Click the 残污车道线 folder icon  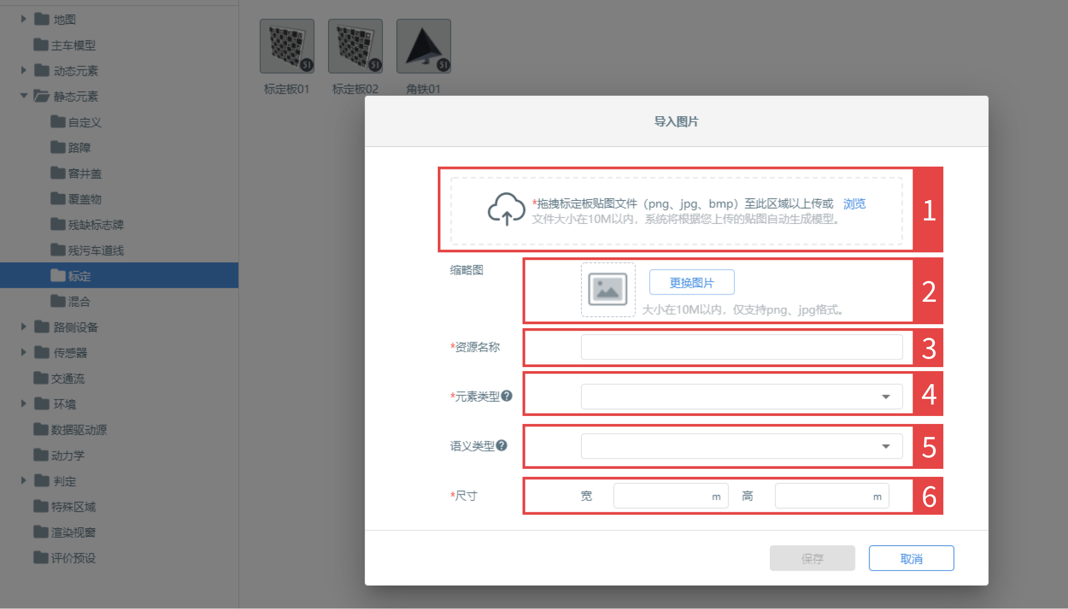(x=58, y=250)
